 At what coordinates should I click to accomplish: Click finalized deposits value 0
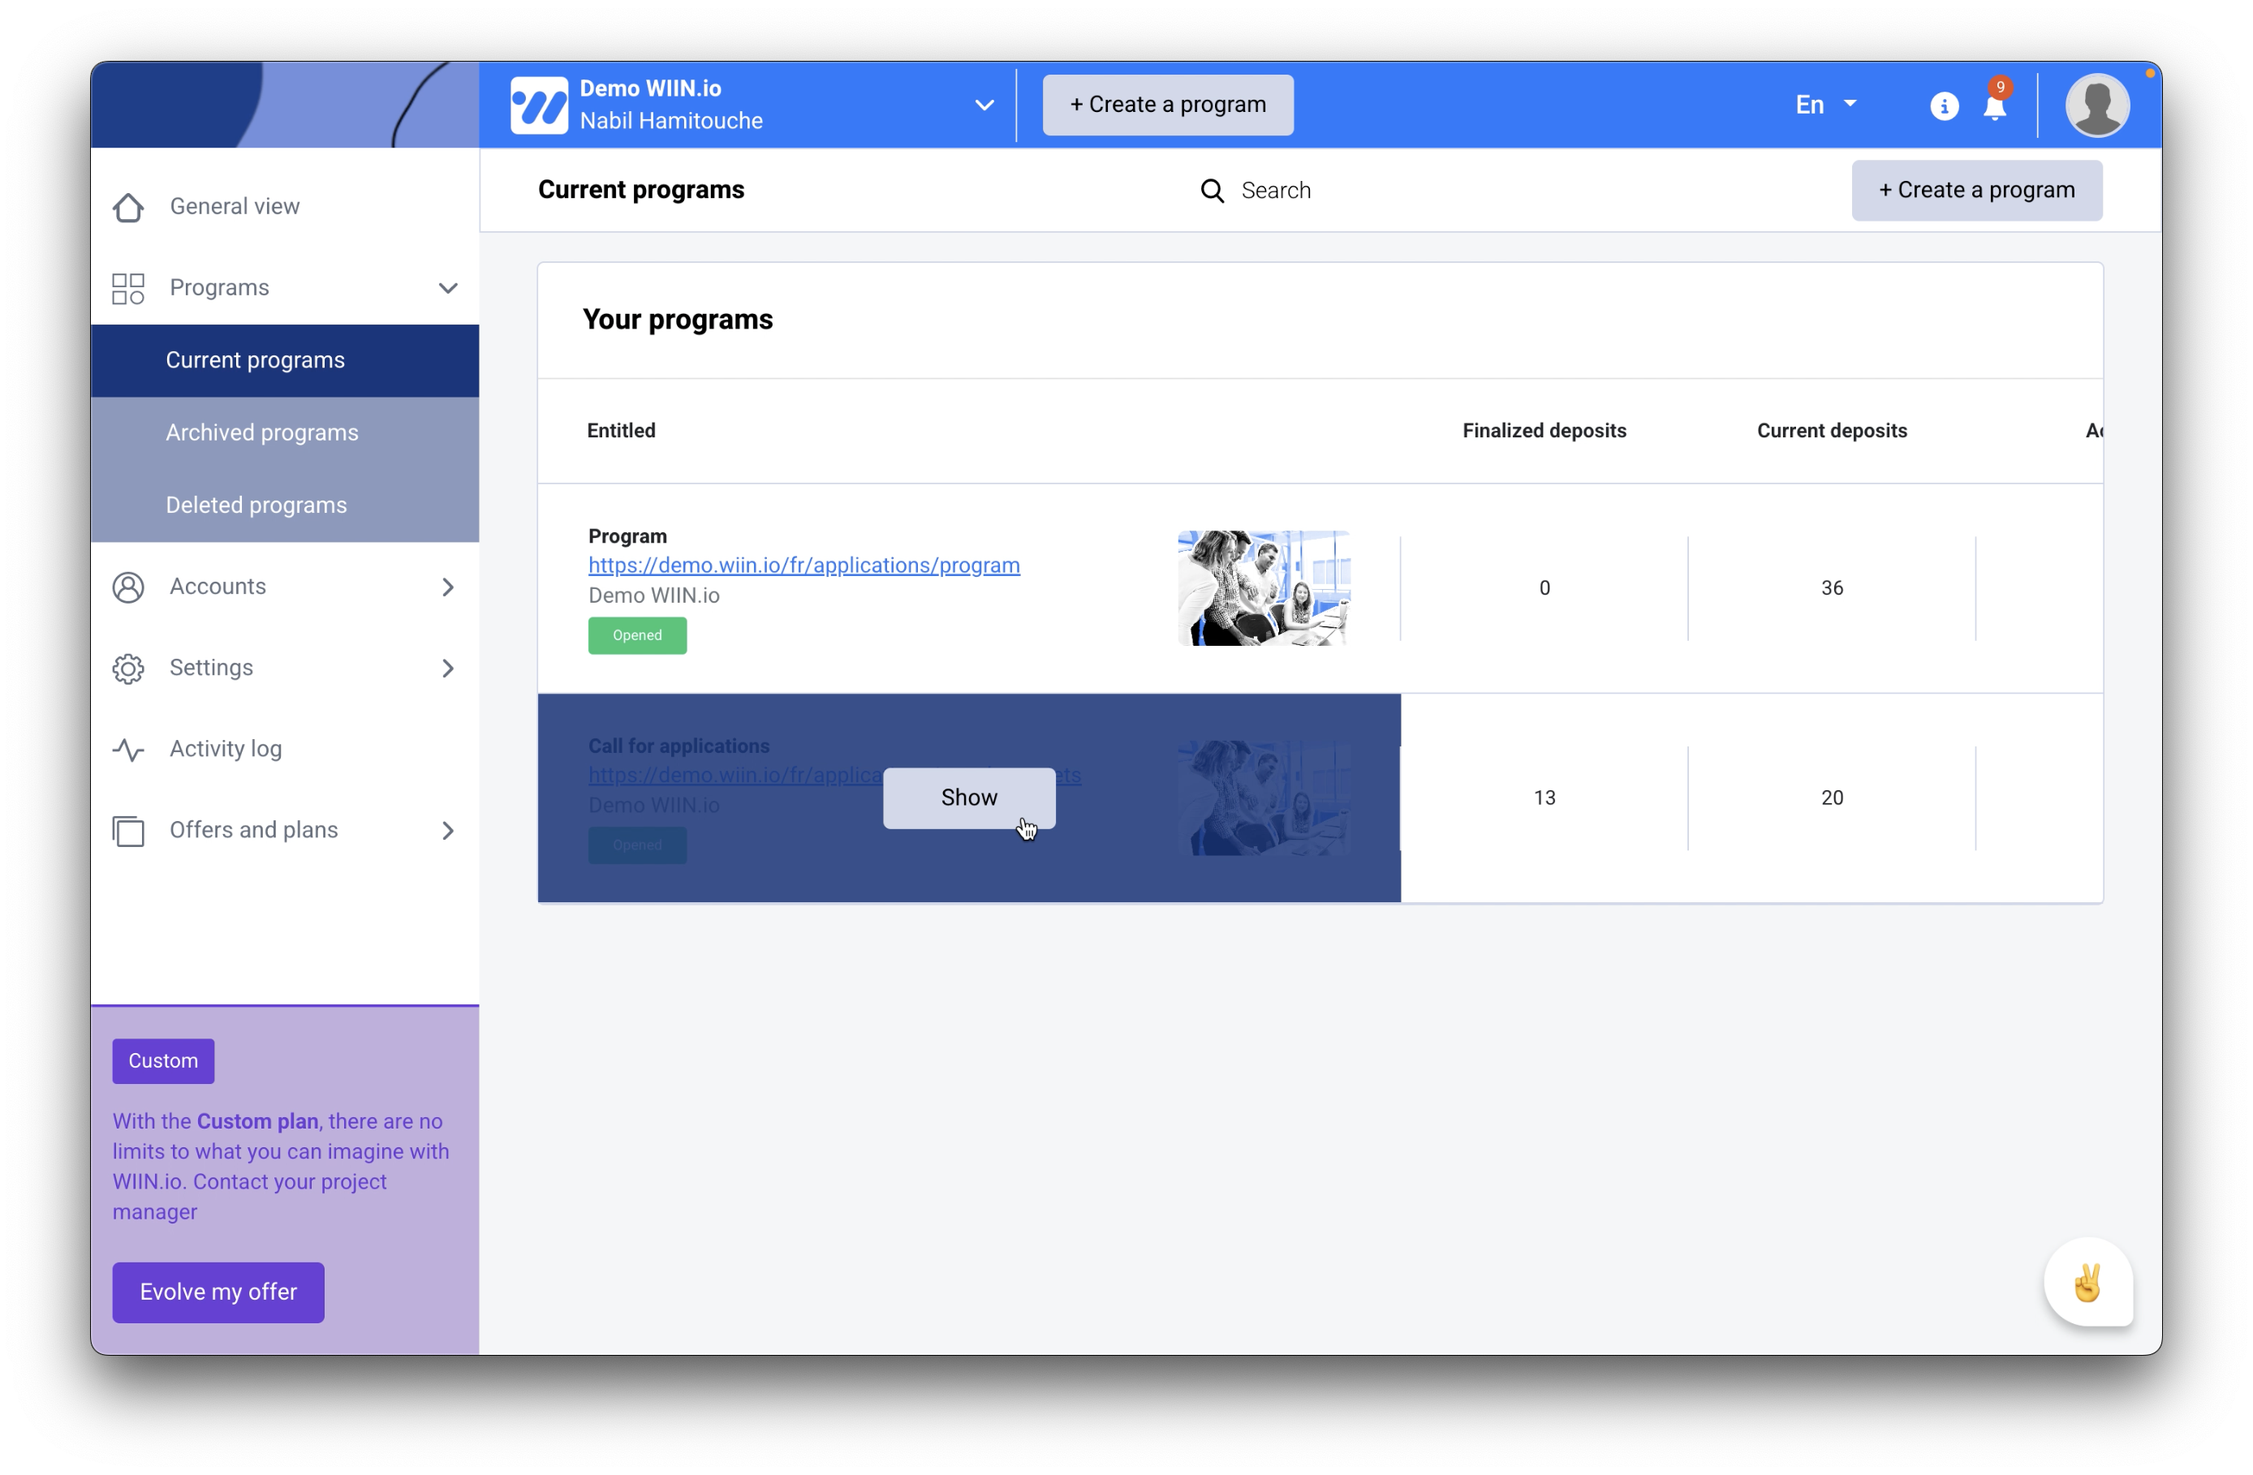click(1544, 588)
